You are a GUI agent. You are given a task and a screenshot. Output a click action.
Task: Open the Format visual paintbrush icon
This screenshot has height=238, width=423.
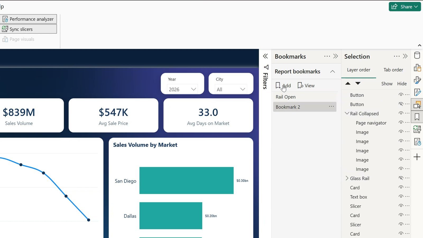point(417,80)
